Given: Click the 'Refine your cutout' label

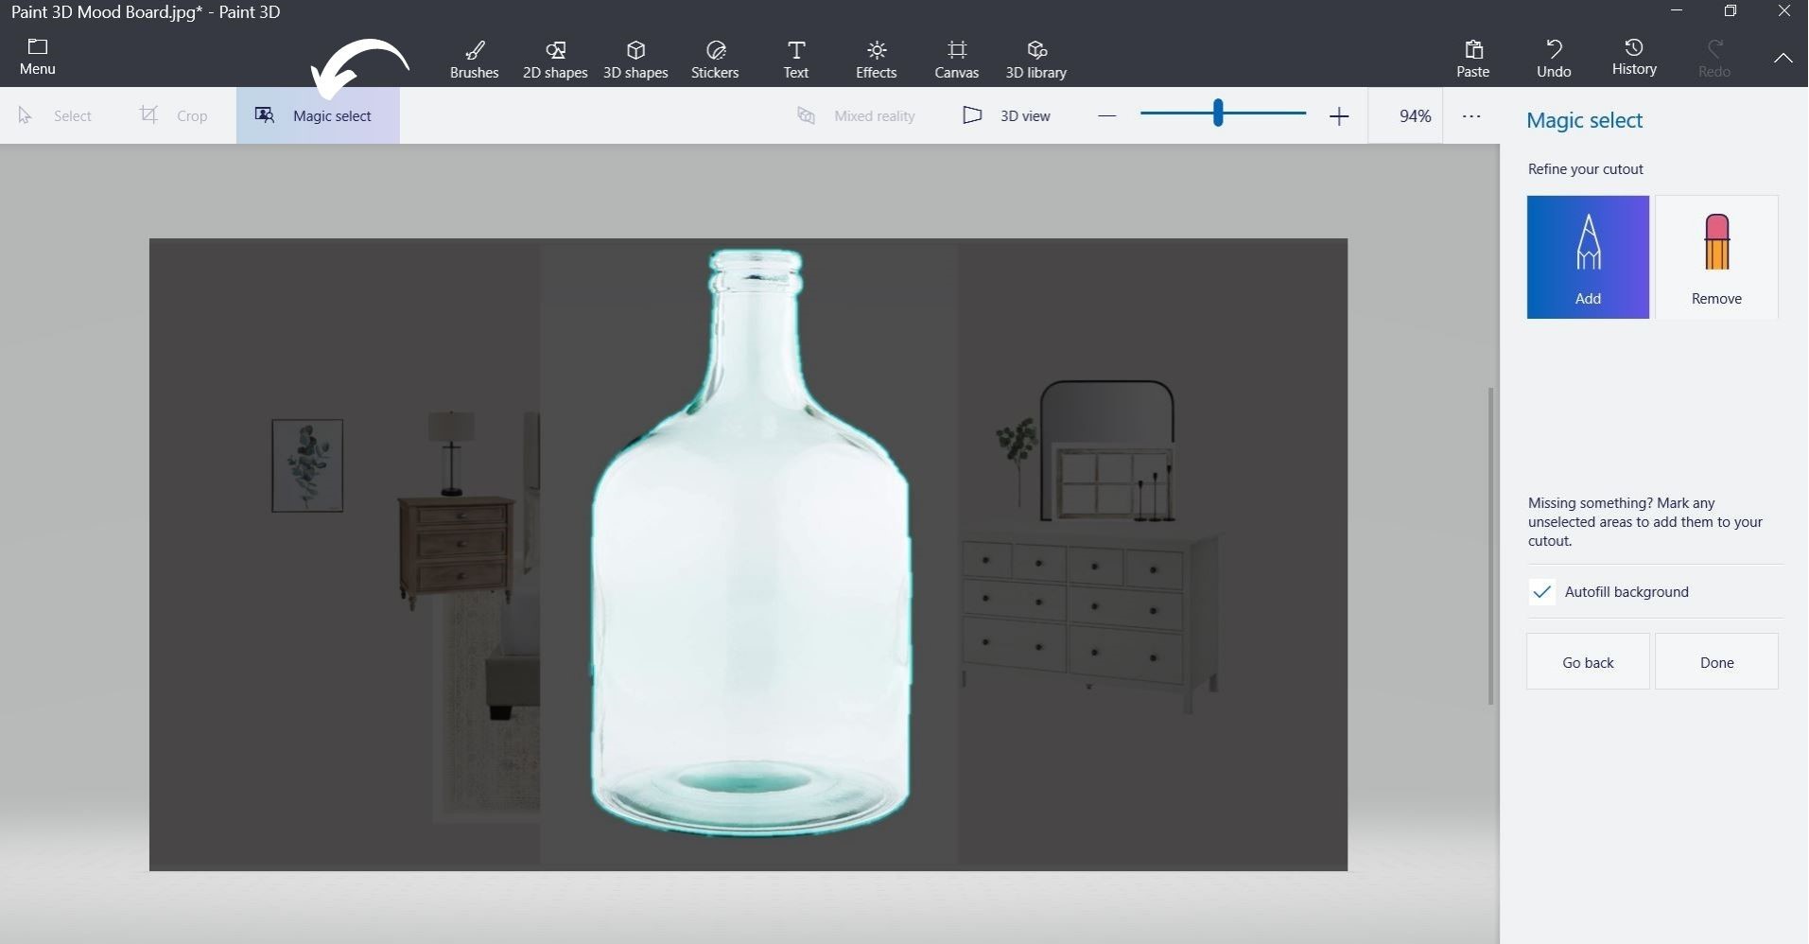Looking at the screenshot, I should click(x=1585, y=169).
